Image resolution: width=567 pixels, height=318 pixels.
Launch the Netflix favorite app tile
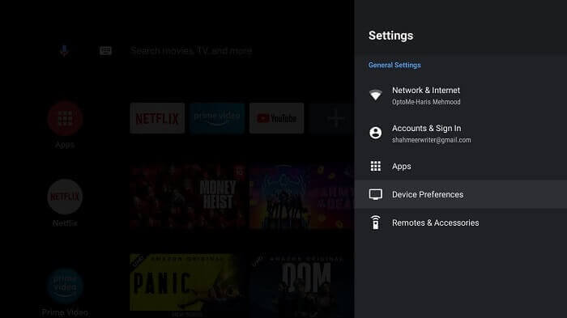click(x=157, y=118)
